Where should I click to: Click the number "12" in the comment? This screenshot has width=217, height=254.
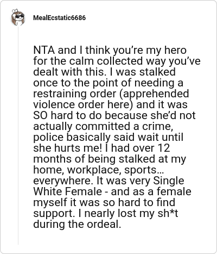pos(163,148)
